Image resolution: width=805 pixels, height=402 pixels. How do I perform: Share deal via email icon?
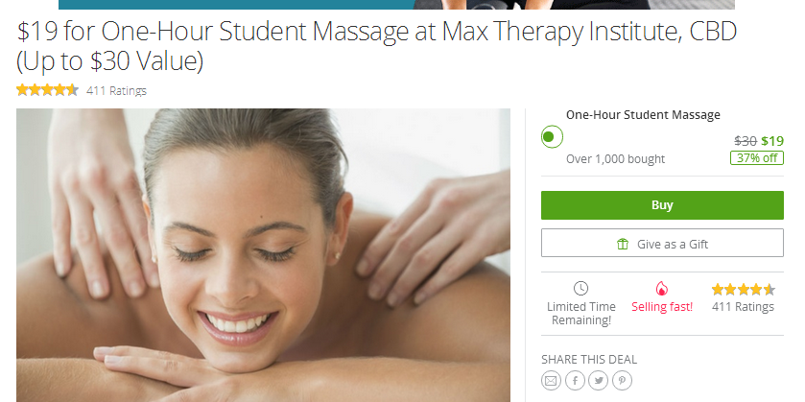551,381
